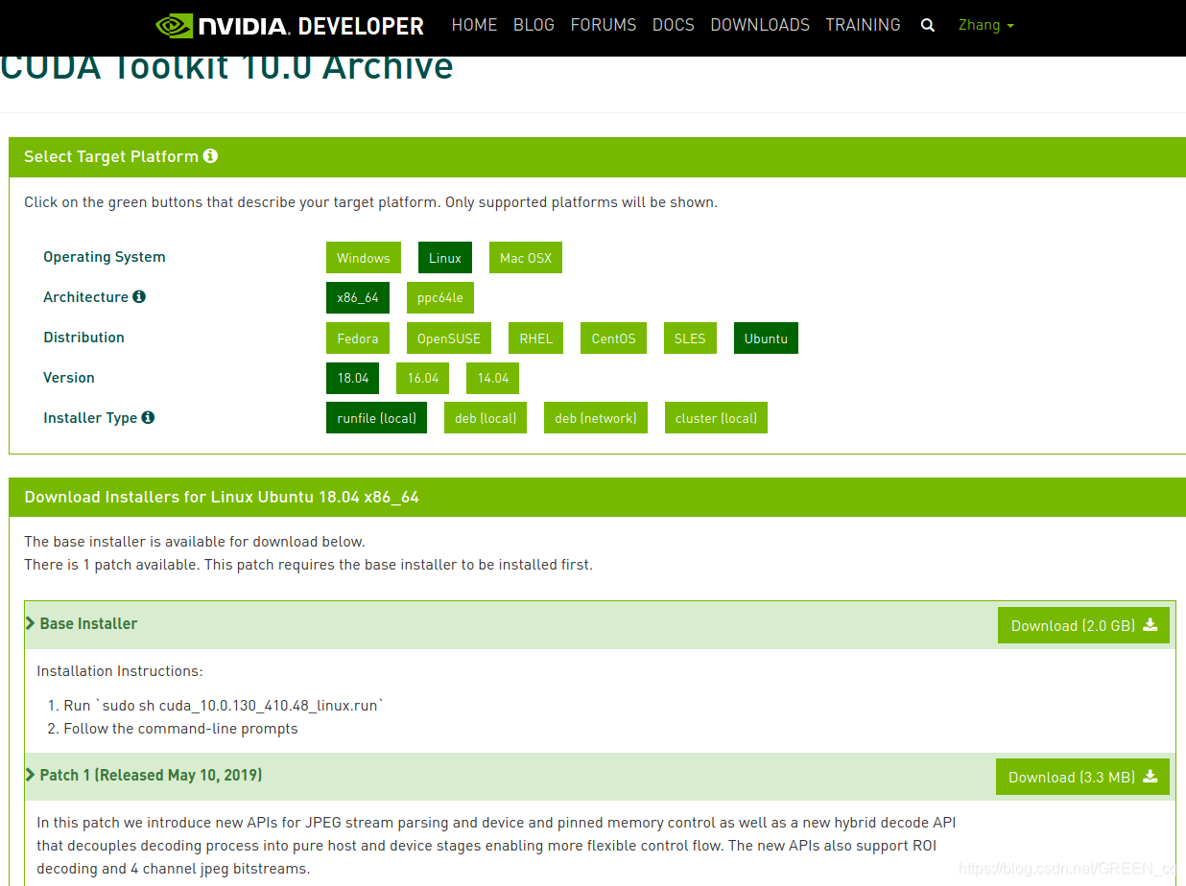This screenshot has height=886, width=1186.
Task: Select Linux operating system
Action: 445,258
